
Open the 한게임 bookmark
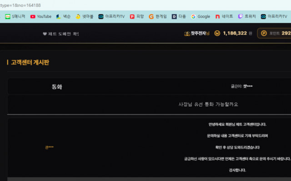[x=158, y=17]
